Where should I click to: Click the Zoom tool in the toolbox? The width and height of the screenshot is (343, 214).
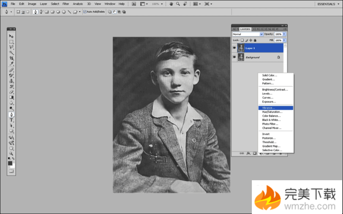click(11, 154)
